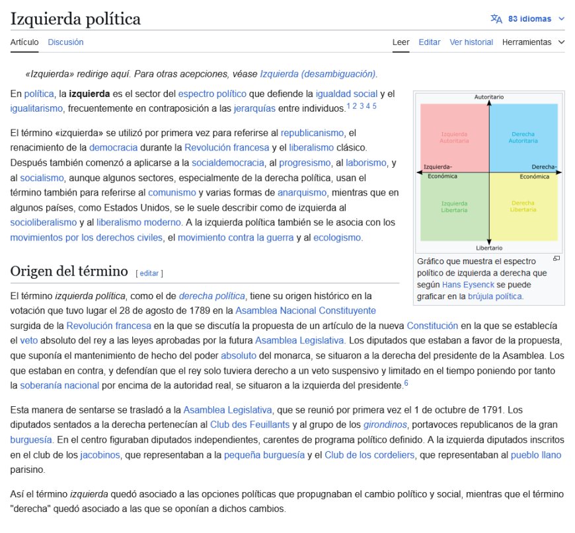Switch to the Artículo tab
This screenshot has height=533, width=575.
point(24,42)
